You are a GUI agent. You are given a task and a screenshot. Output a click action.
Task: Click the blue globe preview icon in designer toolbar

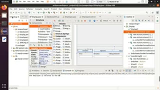94,21
